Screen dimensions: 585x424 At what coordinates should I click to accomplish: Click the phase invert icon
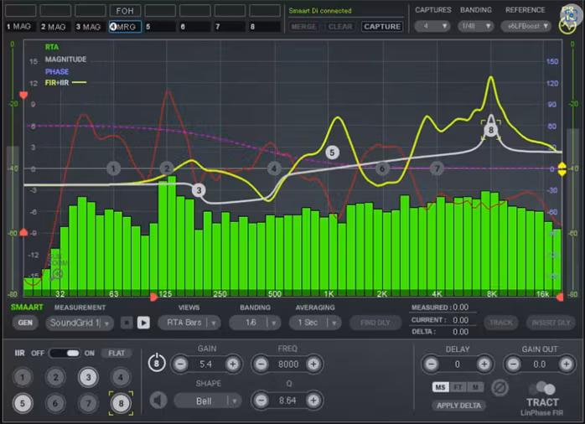tap(500, 388)
